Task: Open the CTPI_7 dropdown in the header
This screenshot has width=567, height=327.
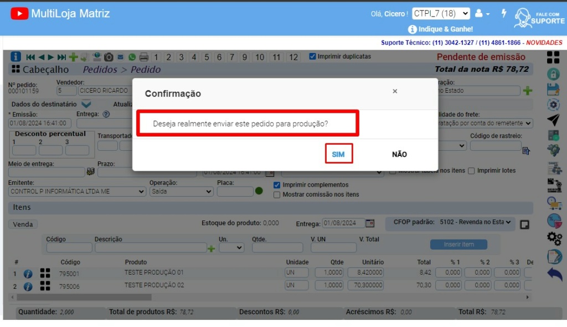Action: pyautogui.click(x=441, y=13)
